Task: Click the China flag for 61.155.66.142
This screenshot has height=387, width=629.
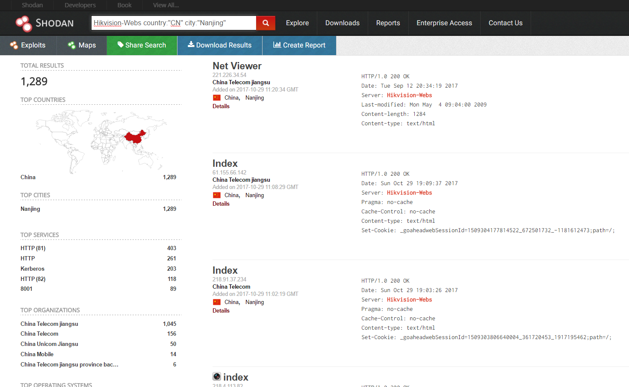Action: 217,195
